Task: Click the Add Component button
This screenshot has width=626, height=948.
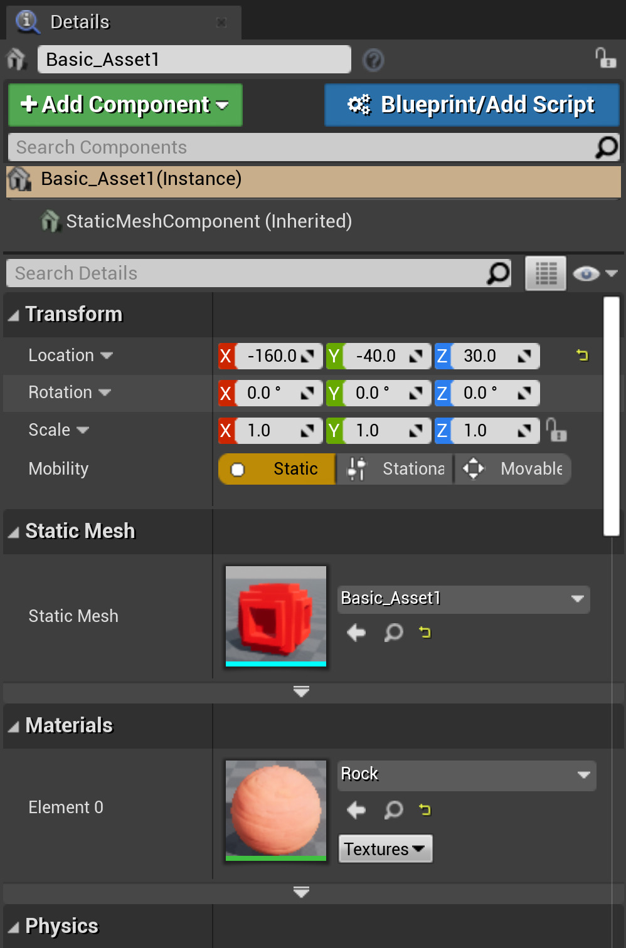Action: click(x=125, y=105)
